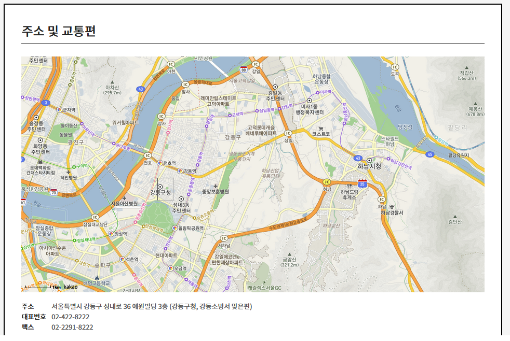
Task: Click the 올림픽공원역 station icon
Action: (175, 228)
